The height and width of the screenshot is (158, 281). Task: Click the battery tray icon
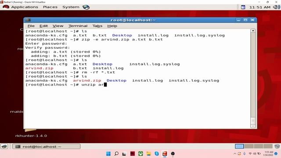pyautogui.click(x=259, y=154)
